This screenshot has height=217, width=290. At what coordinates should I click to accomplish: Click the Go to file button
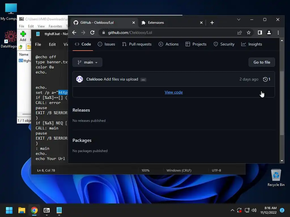[x=262, y=62]
